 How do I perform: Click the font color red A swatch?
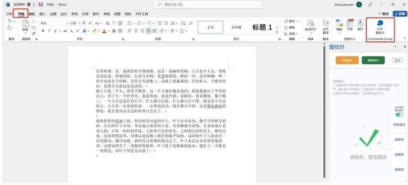[104, 31]
